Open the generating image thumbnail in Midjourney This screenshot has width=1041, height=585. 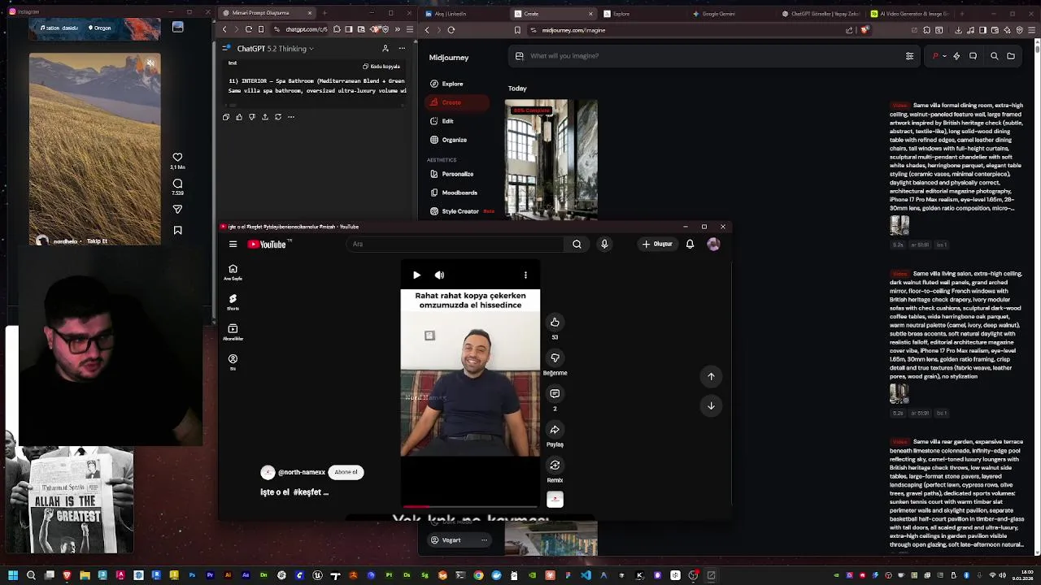tap(551, 159)
